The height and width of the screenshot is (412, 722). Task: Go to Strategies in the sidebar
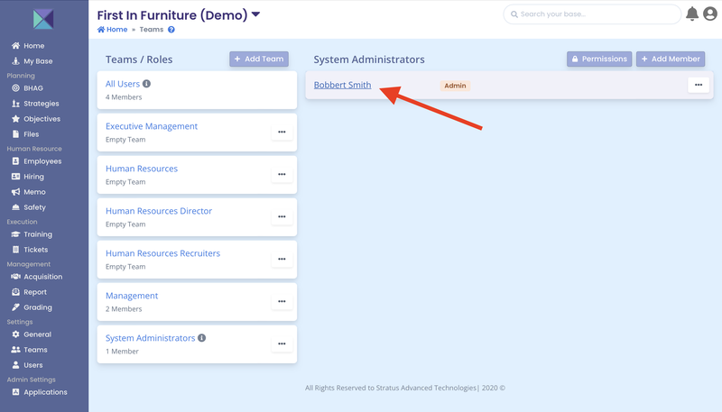[41, 104]
